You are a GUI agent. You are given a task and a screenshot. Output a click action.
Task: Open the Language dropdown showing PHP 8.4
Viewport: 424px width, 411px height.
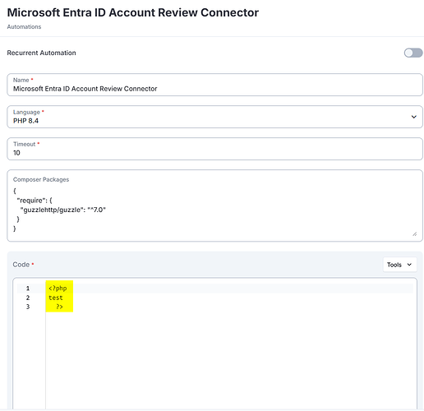(214, 117)
